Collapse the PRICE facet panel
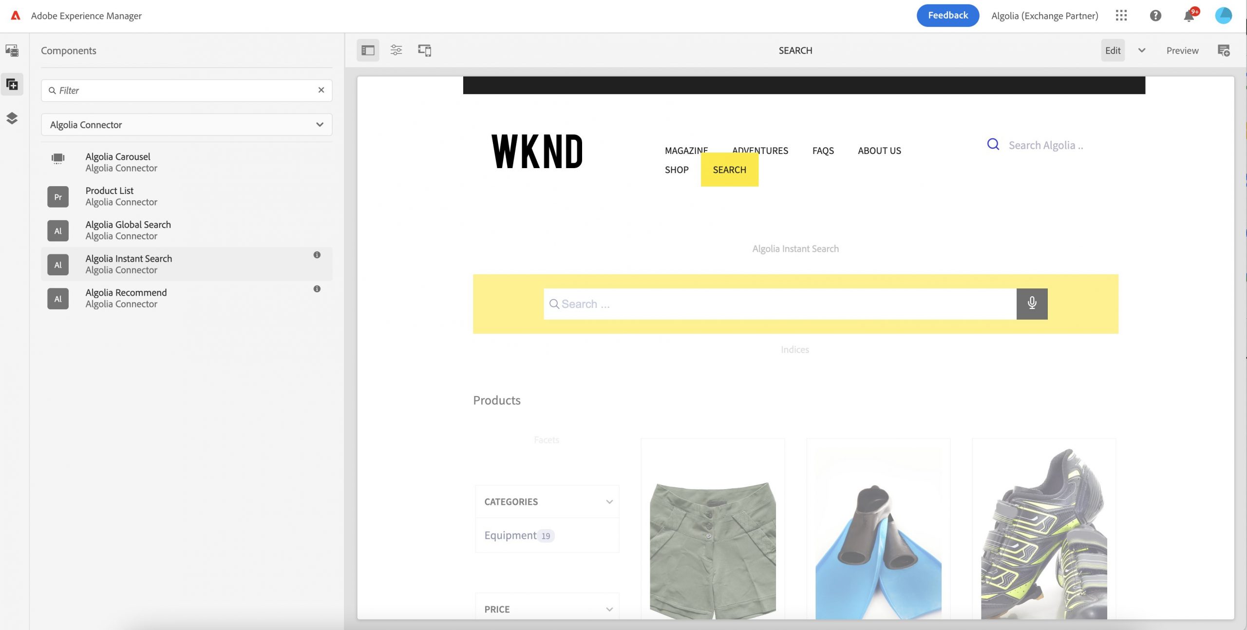The width and height of the screenshot is (1247, 630). tap(609, 609)
